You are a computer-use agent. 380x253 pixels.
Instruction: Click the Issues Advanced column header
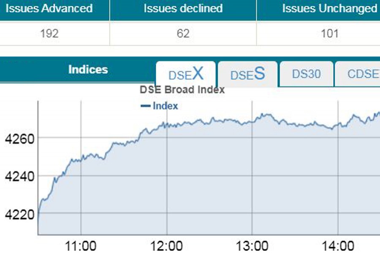coord(49,8)
